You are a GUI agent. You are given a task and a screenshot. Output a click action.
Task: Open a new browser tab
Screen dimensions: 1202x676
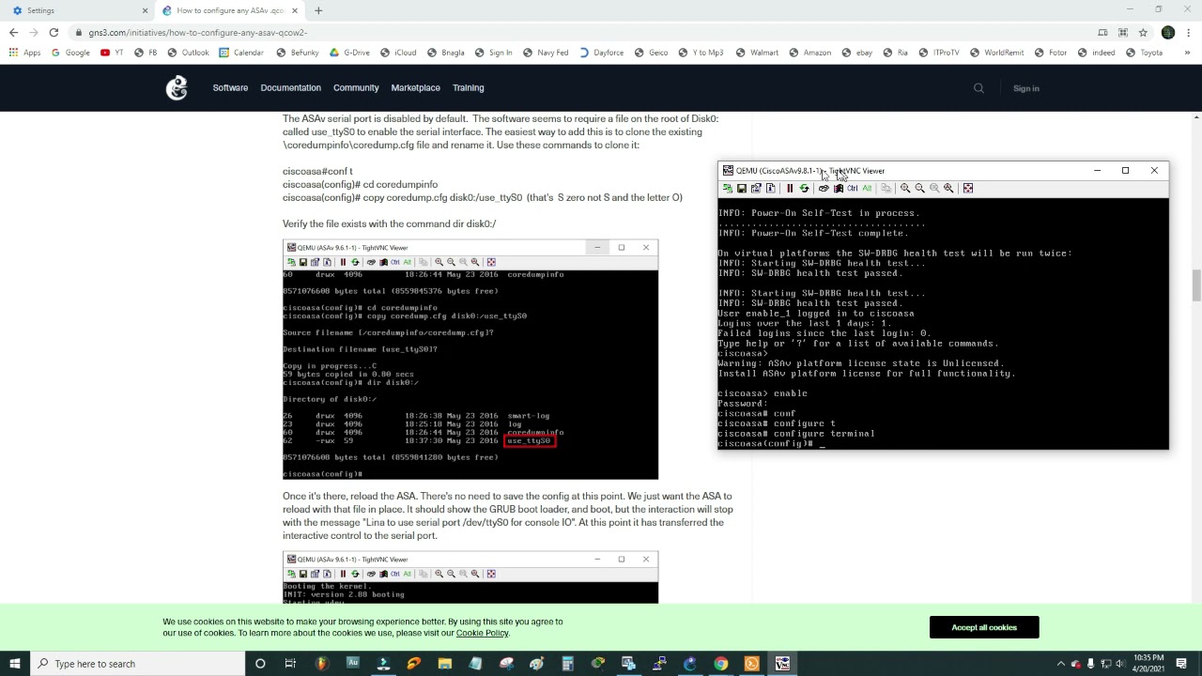(x=318, y=10)
